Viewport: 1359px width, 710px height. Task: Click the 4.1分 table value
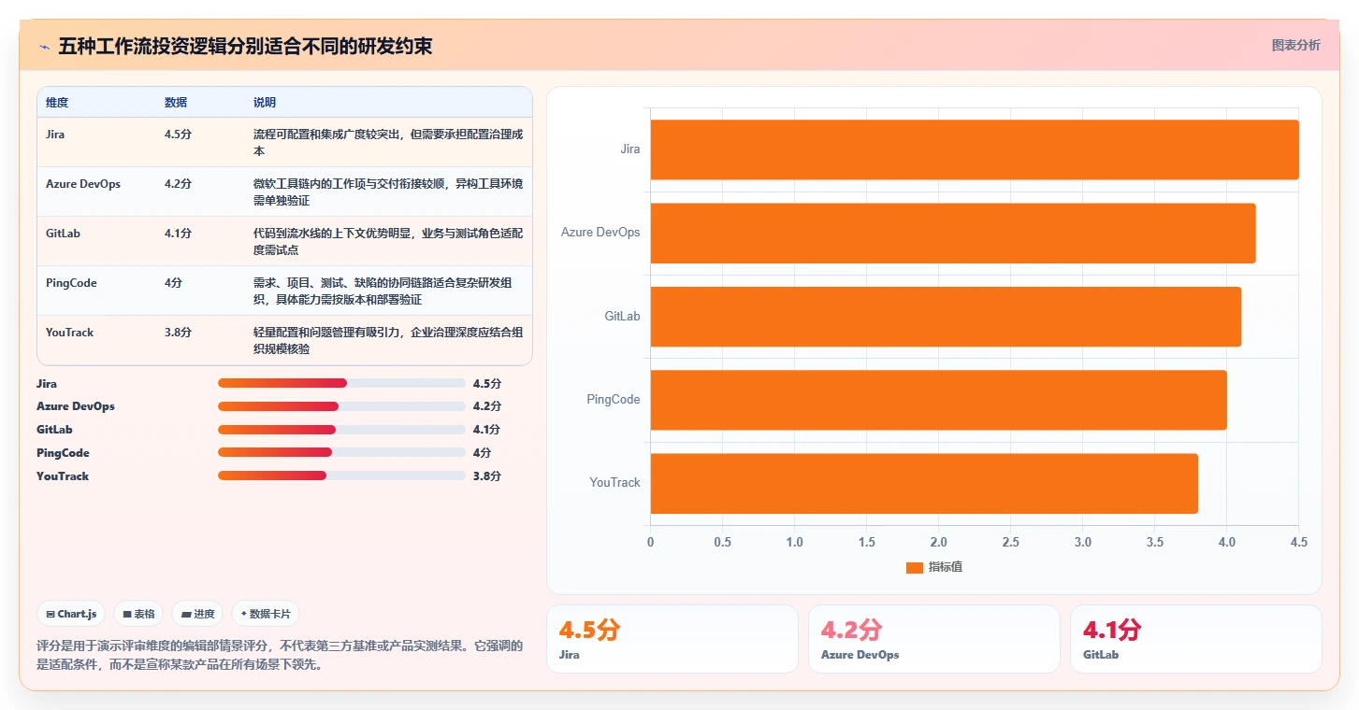pos(178,234)
